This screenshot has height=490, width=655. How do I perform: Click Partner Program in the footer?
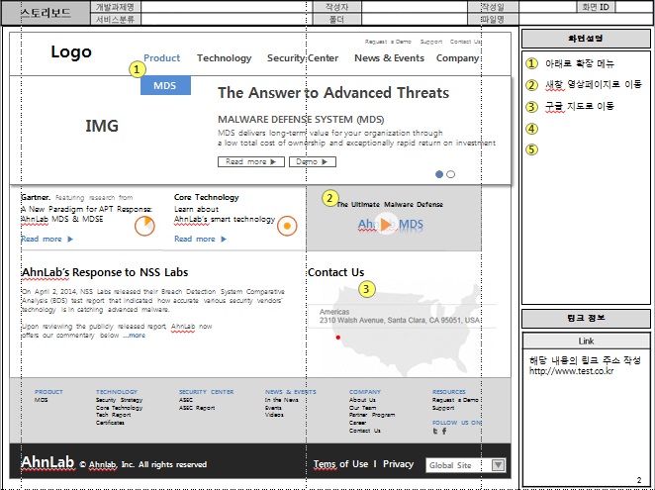pos(372,415)
